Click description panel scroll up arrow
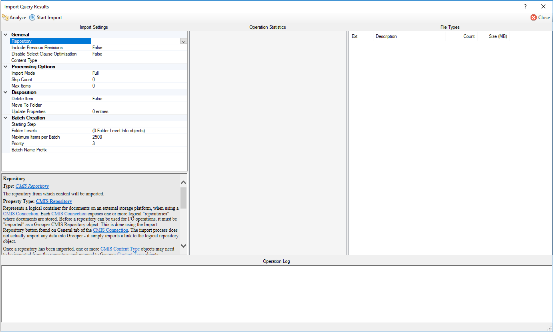The width and height of the screenshot is (553, 332). coord(184,183)
